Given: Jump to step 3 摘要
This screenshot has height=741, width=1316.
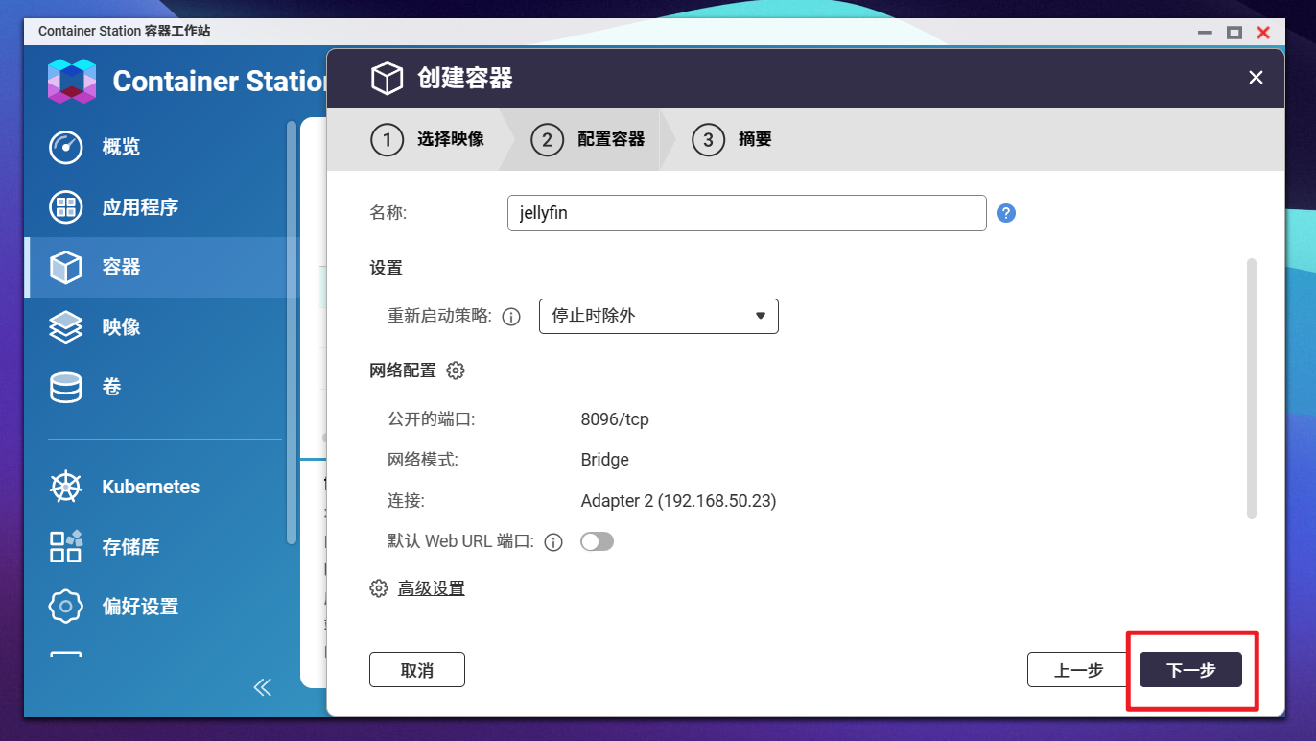Looking at the screenshot, I should 732,140.
